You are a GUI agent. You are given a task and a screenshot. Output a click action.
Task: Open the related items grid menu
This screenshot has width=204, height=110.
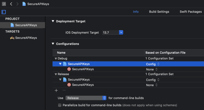pyautogui.click(x=4, y=4)
